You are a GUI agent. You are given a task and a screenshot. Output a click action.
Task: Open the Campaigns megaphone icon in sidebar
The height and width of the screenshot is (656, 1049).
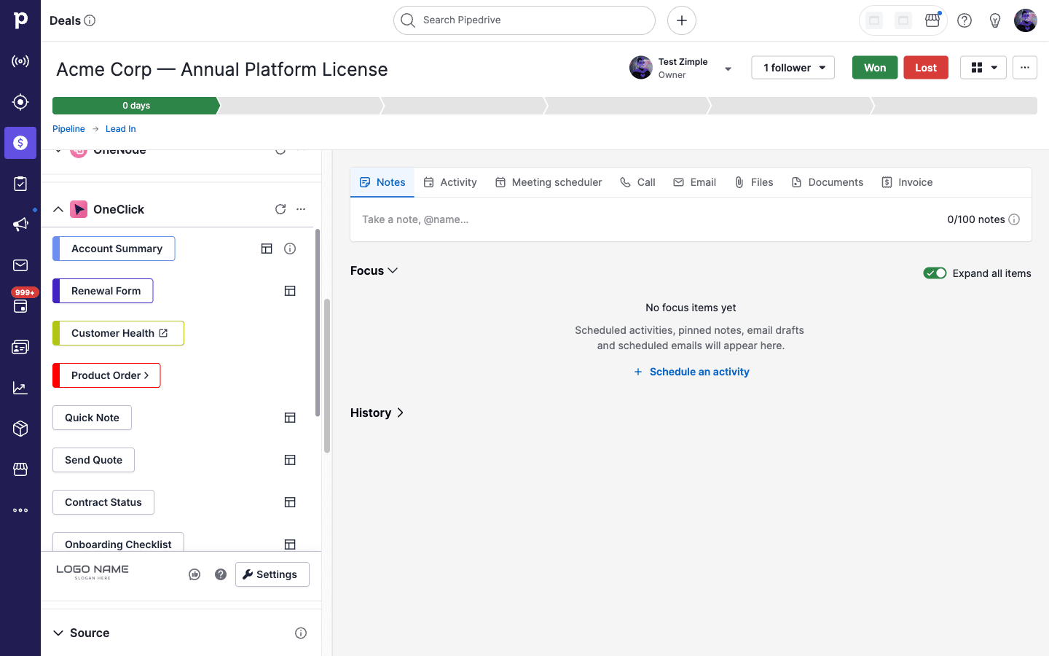tap(20, 224)
